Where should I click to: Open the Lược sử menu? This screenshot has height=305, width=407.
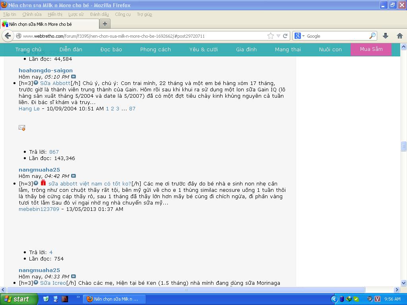click(76, 14)
